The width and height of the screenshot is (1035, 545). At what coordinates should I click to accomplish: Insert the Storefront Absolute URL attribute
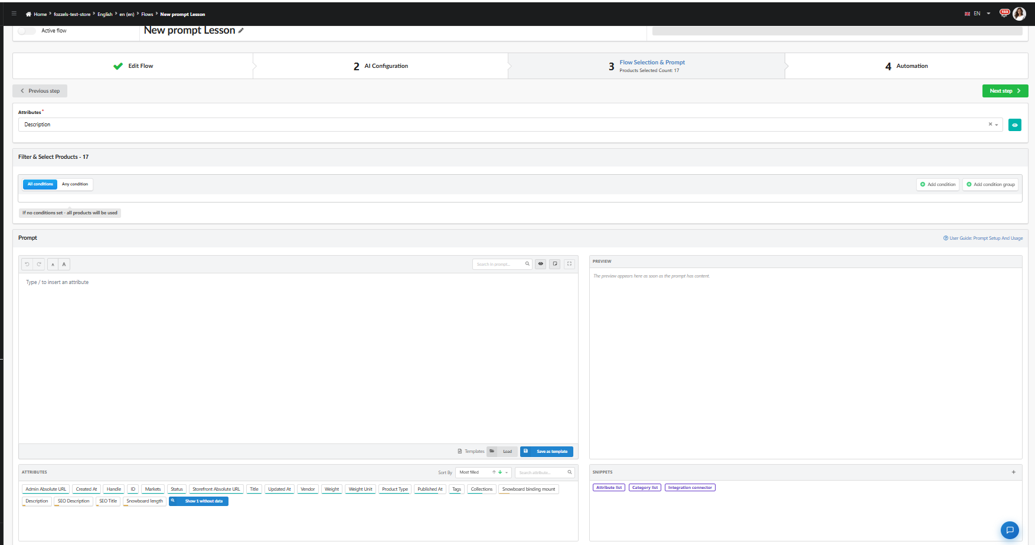click(x=216, y=489)
